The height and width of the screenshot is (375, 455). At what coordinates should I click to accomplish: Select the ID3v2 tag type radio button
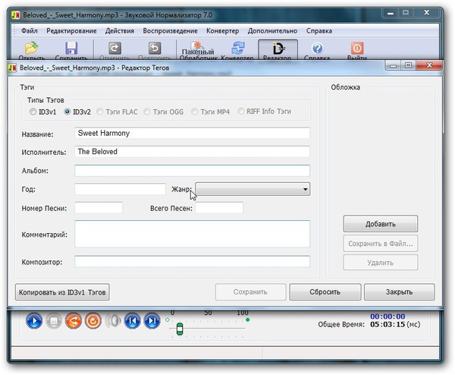pos(68,112)
